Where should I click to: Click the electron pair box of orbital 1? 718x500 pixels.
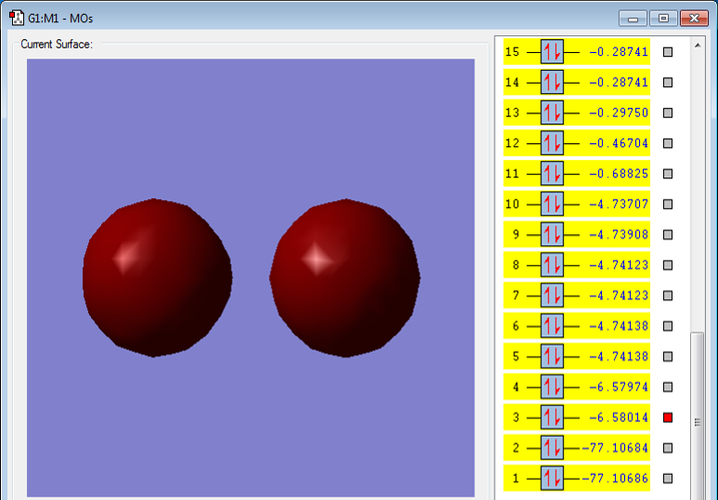(552, 479)
